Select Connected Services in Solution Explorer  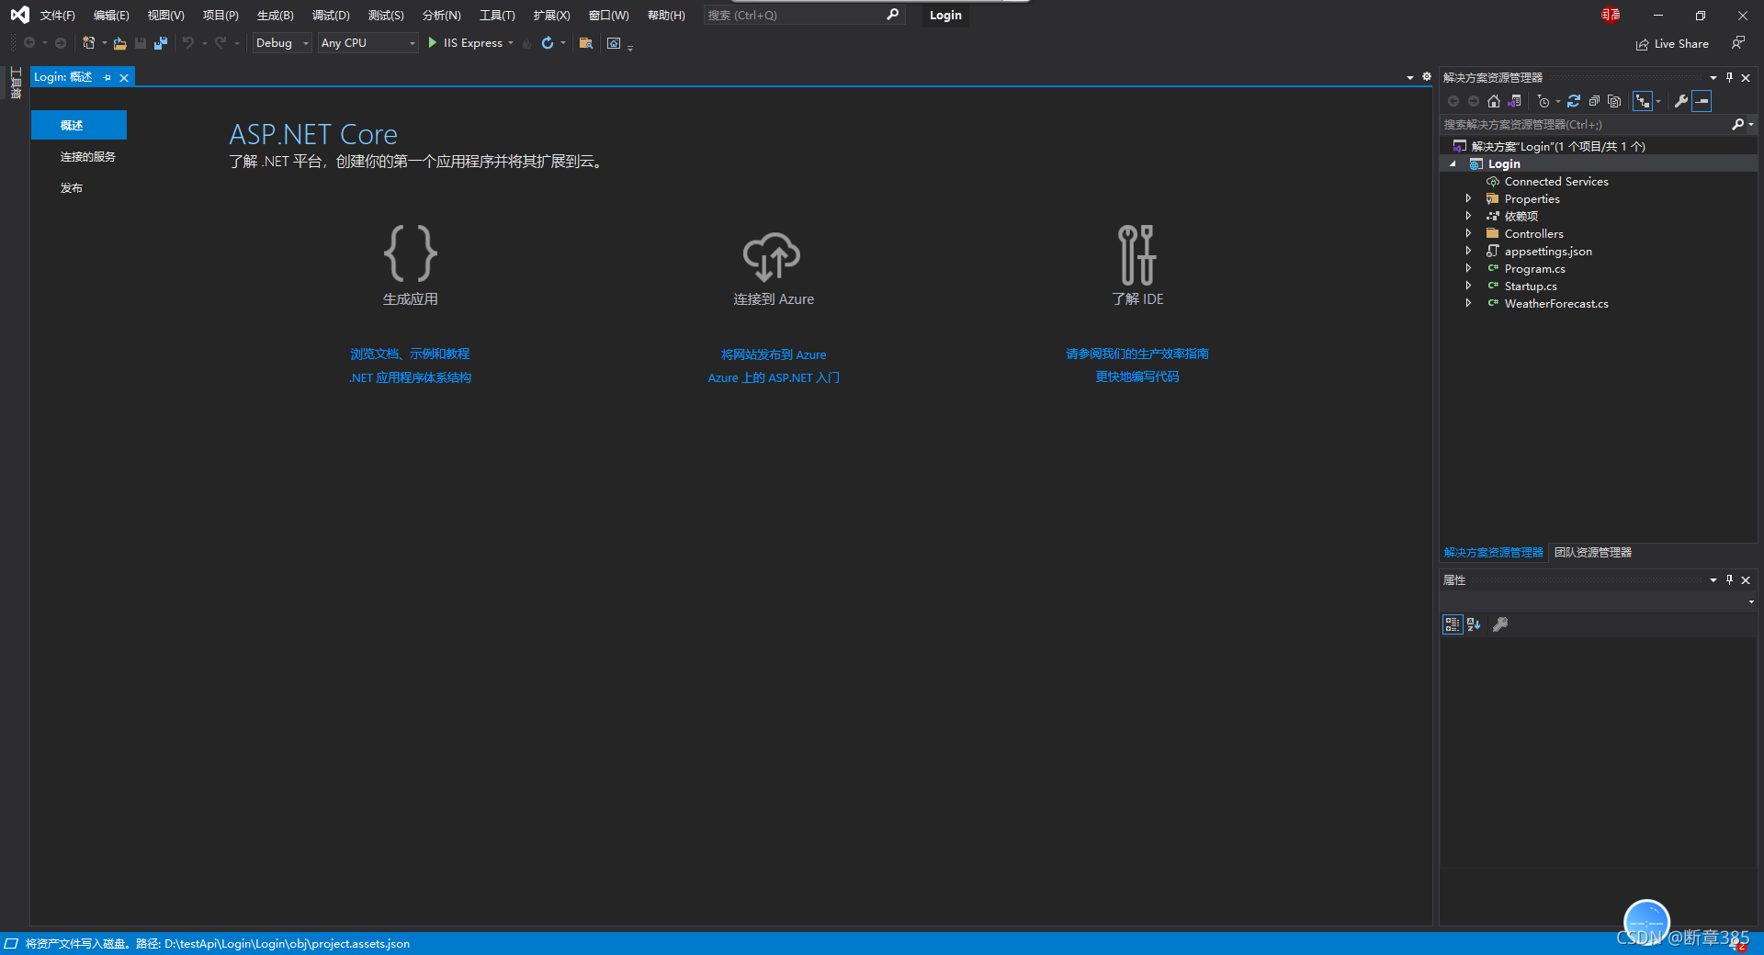(1556, 182)
